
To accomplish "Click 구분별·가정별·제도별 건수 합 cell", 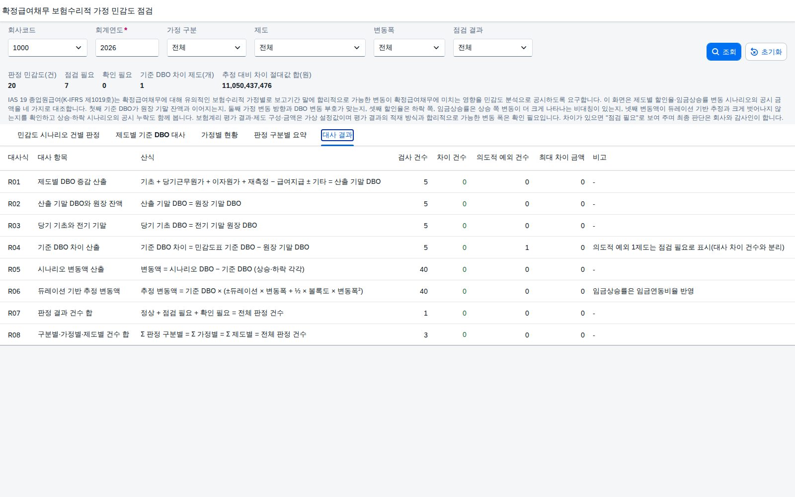I will click(83, 335).
